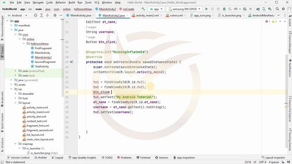Click the Search Everywhere magnifier icon
The image size is (292, 164).
coord(277,9)
